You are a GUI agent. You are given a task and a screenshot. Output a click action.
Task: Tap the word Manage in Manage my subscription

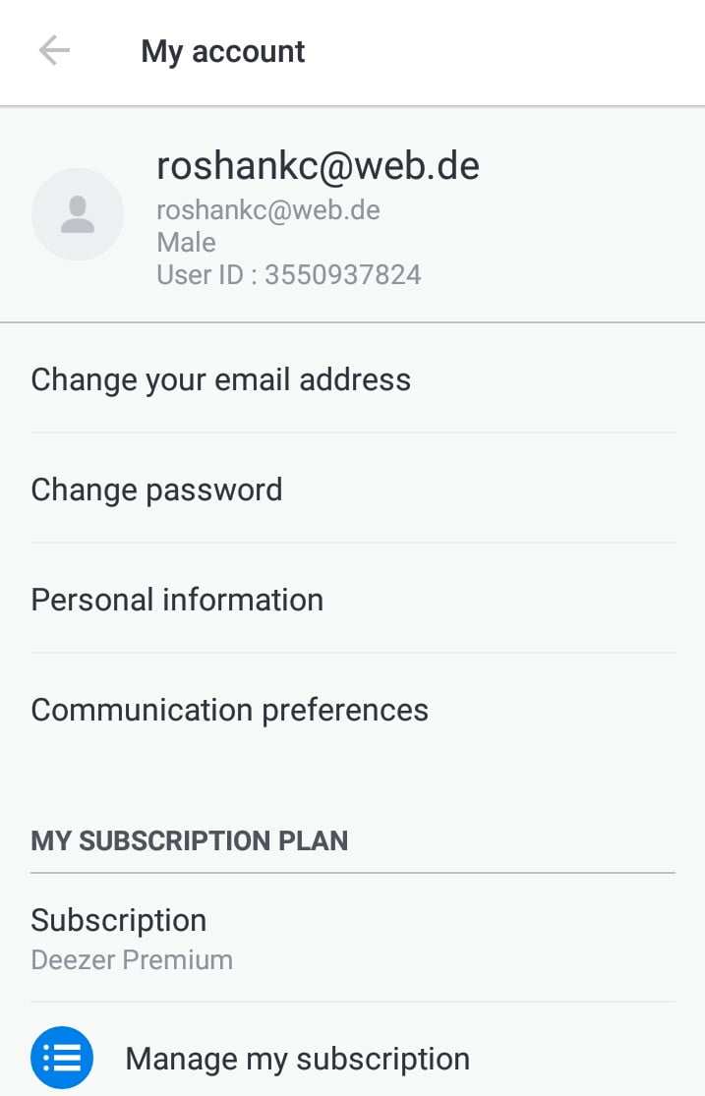[x=182, y=1059]
